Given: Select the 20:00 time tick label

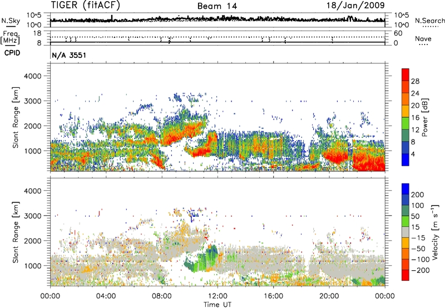Looking at the screenshot, I should coord(329,296).
